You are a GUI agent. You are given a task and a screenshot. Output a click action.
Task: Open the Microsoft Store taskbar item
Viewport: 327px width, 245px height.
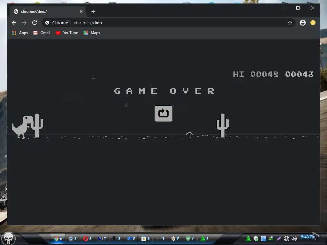pos(145,239)
